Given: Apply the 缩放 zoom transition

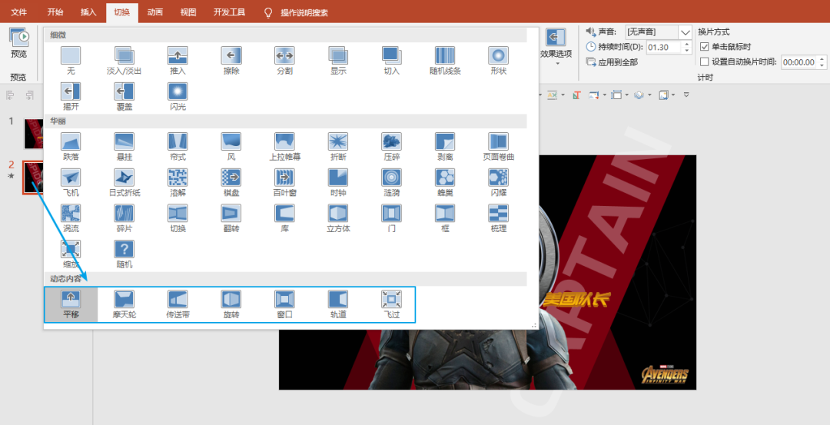Looking at the screenshot, I should 71,254.
